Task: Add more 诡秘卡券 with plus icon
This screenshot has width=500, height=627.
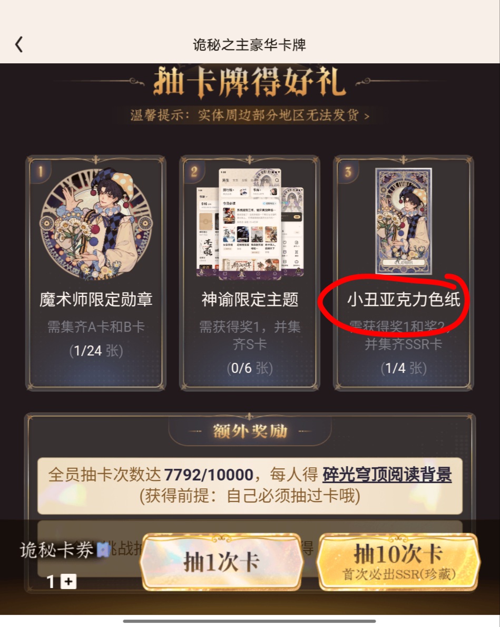Action: 68,582
